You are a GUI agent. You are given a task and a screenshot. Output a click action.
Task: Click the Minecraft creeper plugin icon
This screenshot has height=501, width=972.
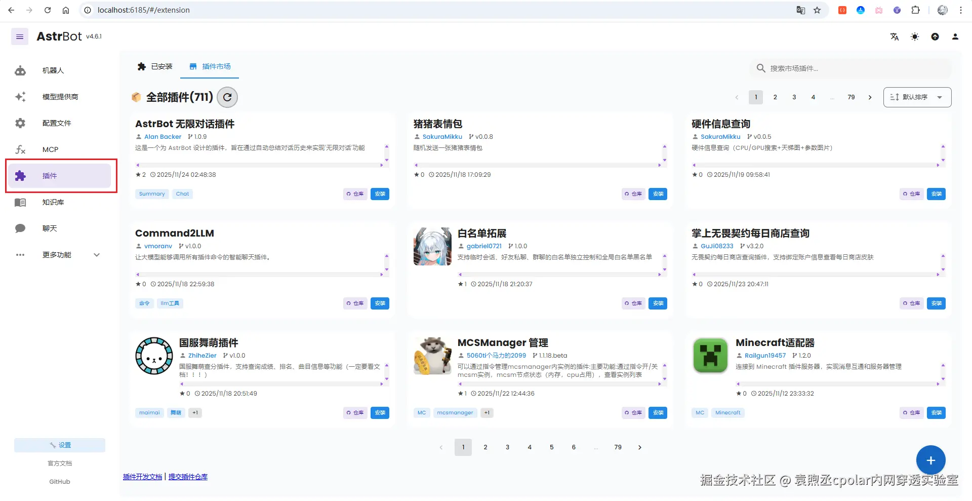pos(711,356)
